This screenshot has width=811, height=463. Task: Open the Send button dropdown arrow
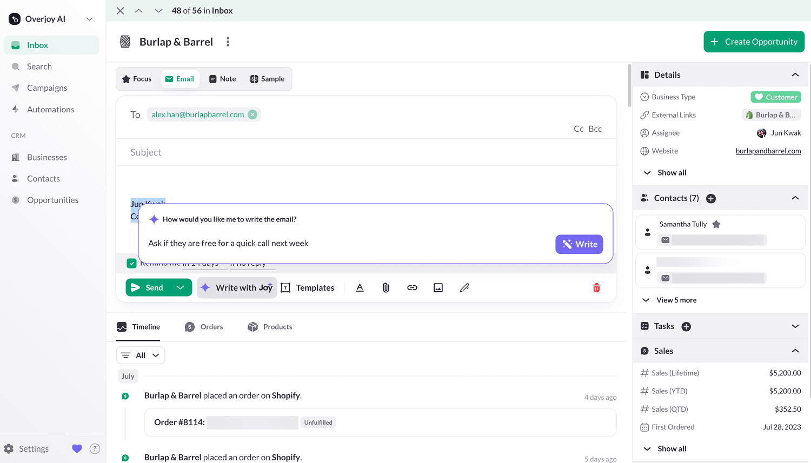click(x=181, y=287)
